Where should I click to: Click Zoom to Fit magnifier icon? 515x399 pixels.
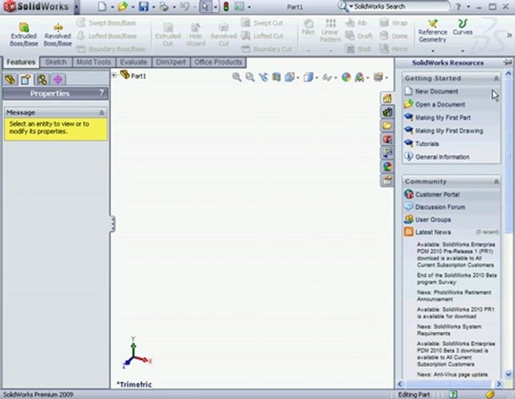236,77
